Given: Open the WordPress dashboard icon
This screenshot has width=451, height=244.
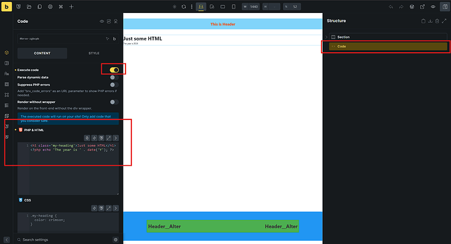Looking at the screenshot, I should click(x=412, y=7).
